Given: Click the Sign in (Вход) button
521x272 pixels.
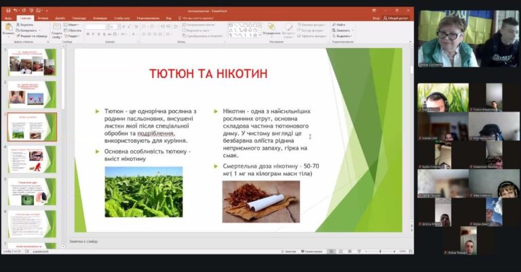Looking at the screenshot, I should [x=376, y=18].
